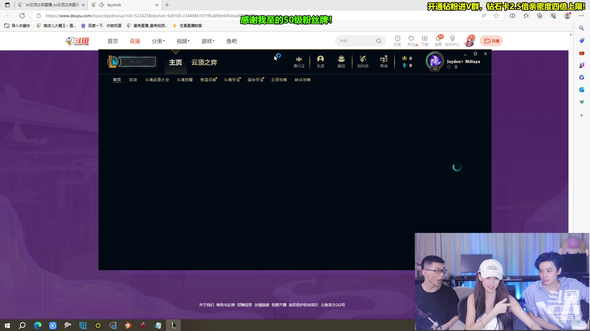The height and width of the screenshot is (331, 590).
Task: Open Edge sidebar Outlook icon
Action: 581,89
